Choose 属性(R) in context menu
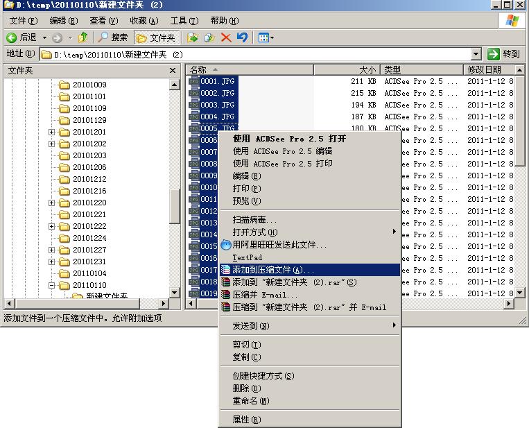This screenshot has width=529, height=428. [309, 420]
